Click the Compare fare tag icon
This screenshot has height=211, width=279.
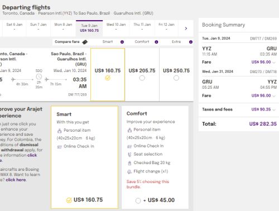click(85, 42)
